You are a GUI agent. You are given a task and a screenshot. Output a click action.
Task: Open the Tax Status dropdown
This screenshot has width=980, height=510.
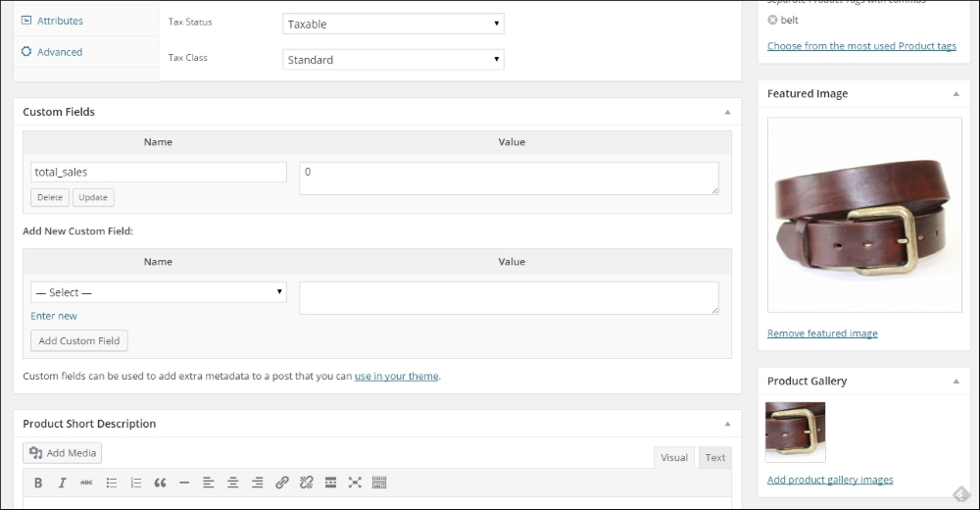pyautogui.click(x=393, y=24)
